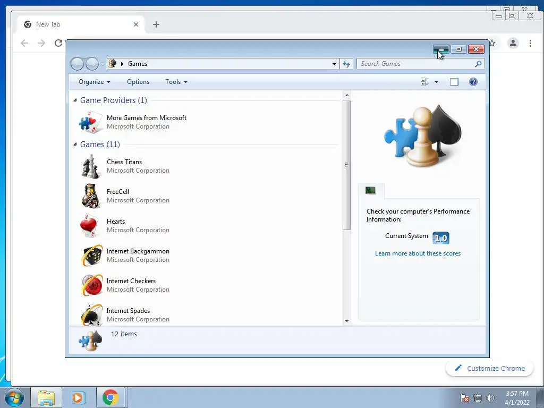Click the performance monitor tab icon
Screen dimensions: 544x408
[370, 191]
